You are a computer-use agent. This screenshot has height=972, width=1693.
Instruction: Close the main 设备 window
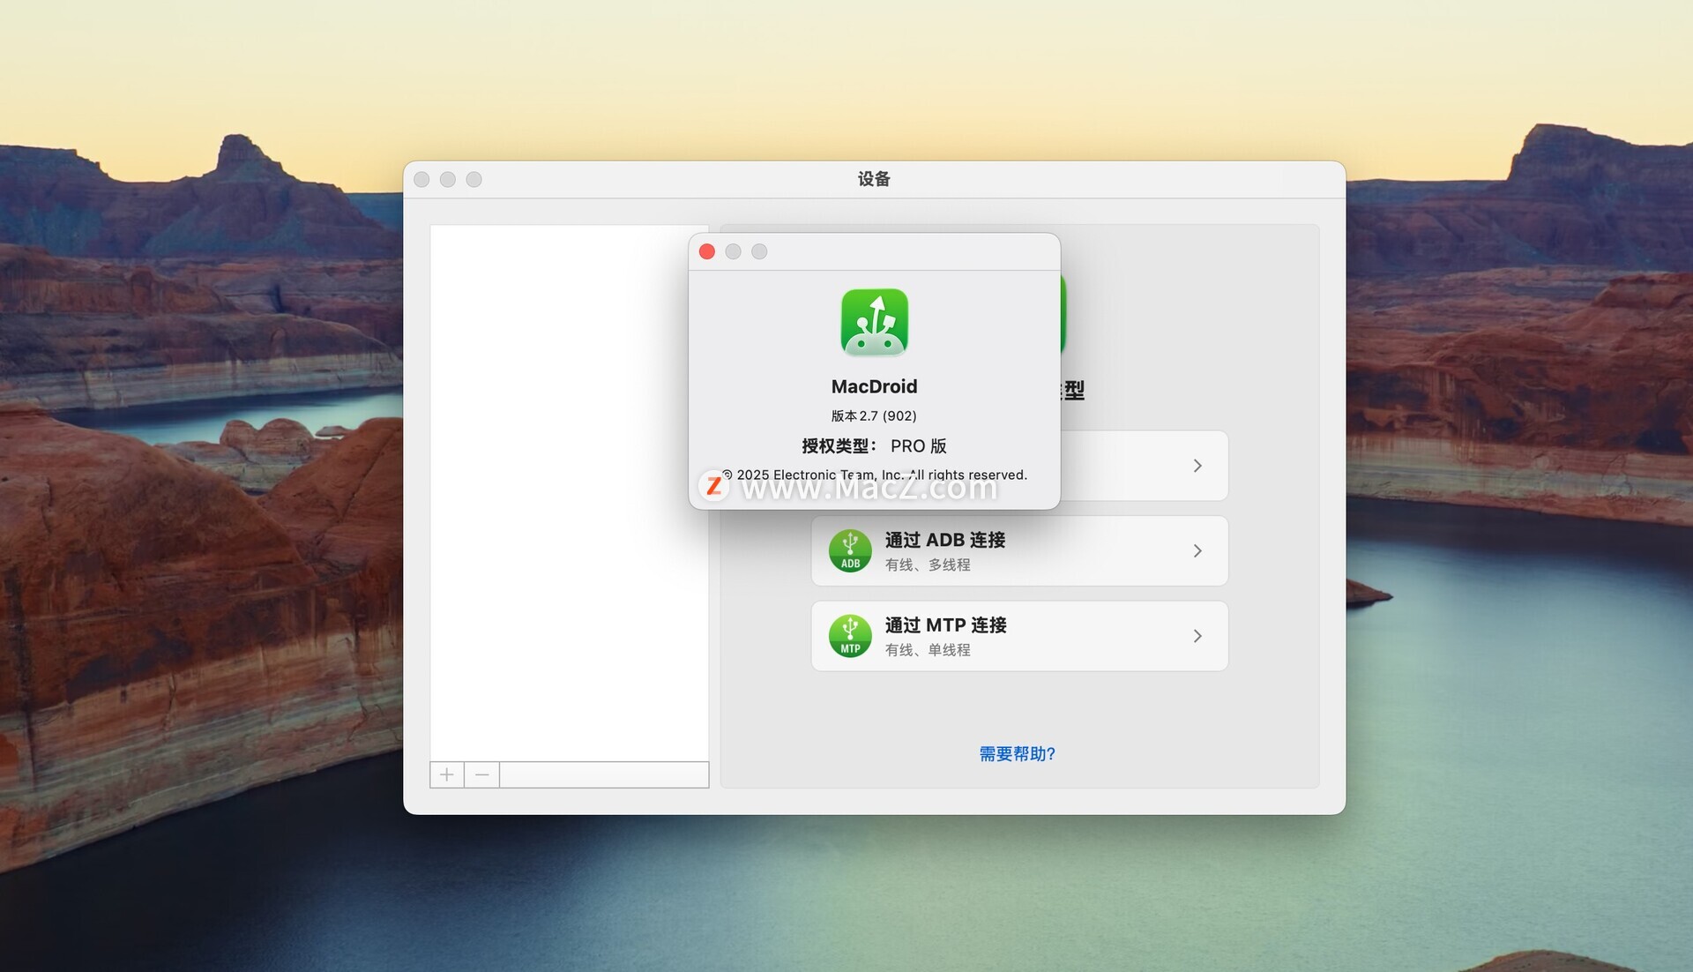point(421,180)
